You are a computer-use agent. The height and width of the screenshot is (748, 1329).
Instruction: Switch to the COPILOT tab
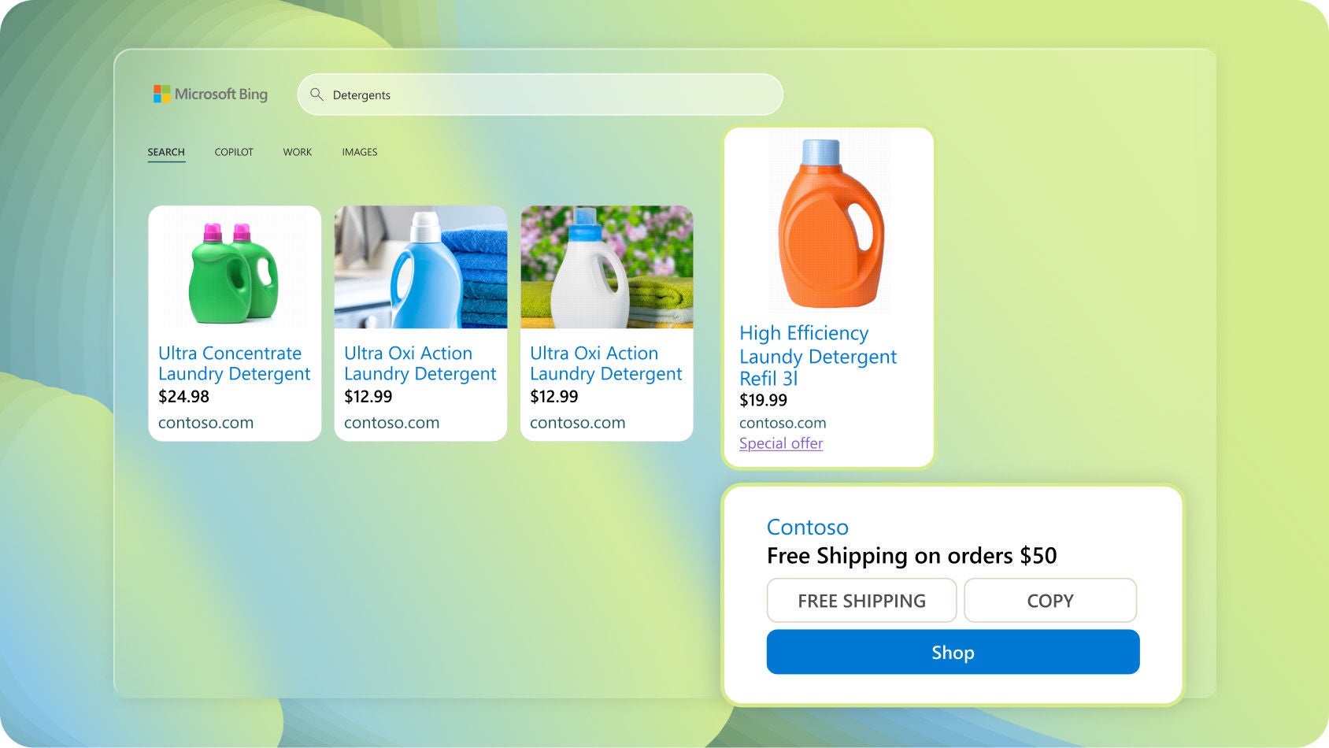click(234, 152)
